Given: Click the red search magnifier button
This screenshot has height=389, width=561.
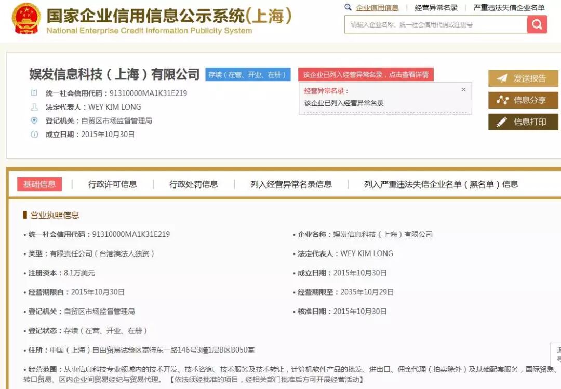Looking at the screenshot, I should click(x=537, y=25).
